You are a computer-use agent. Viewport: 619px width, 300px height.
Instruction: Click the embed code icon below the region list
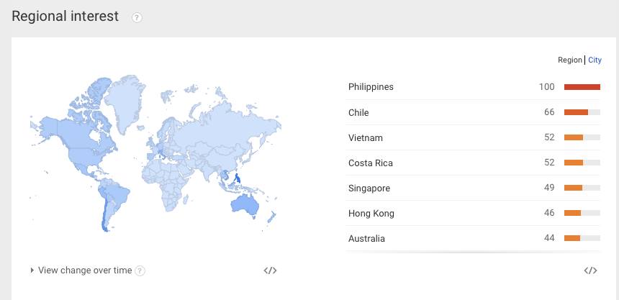coord(590,271)
